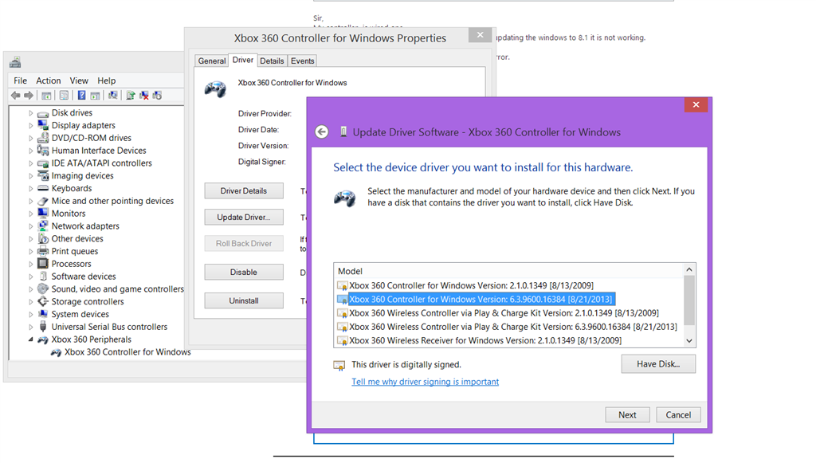Click the Model list scrollbar up arrow

(689, 269)
